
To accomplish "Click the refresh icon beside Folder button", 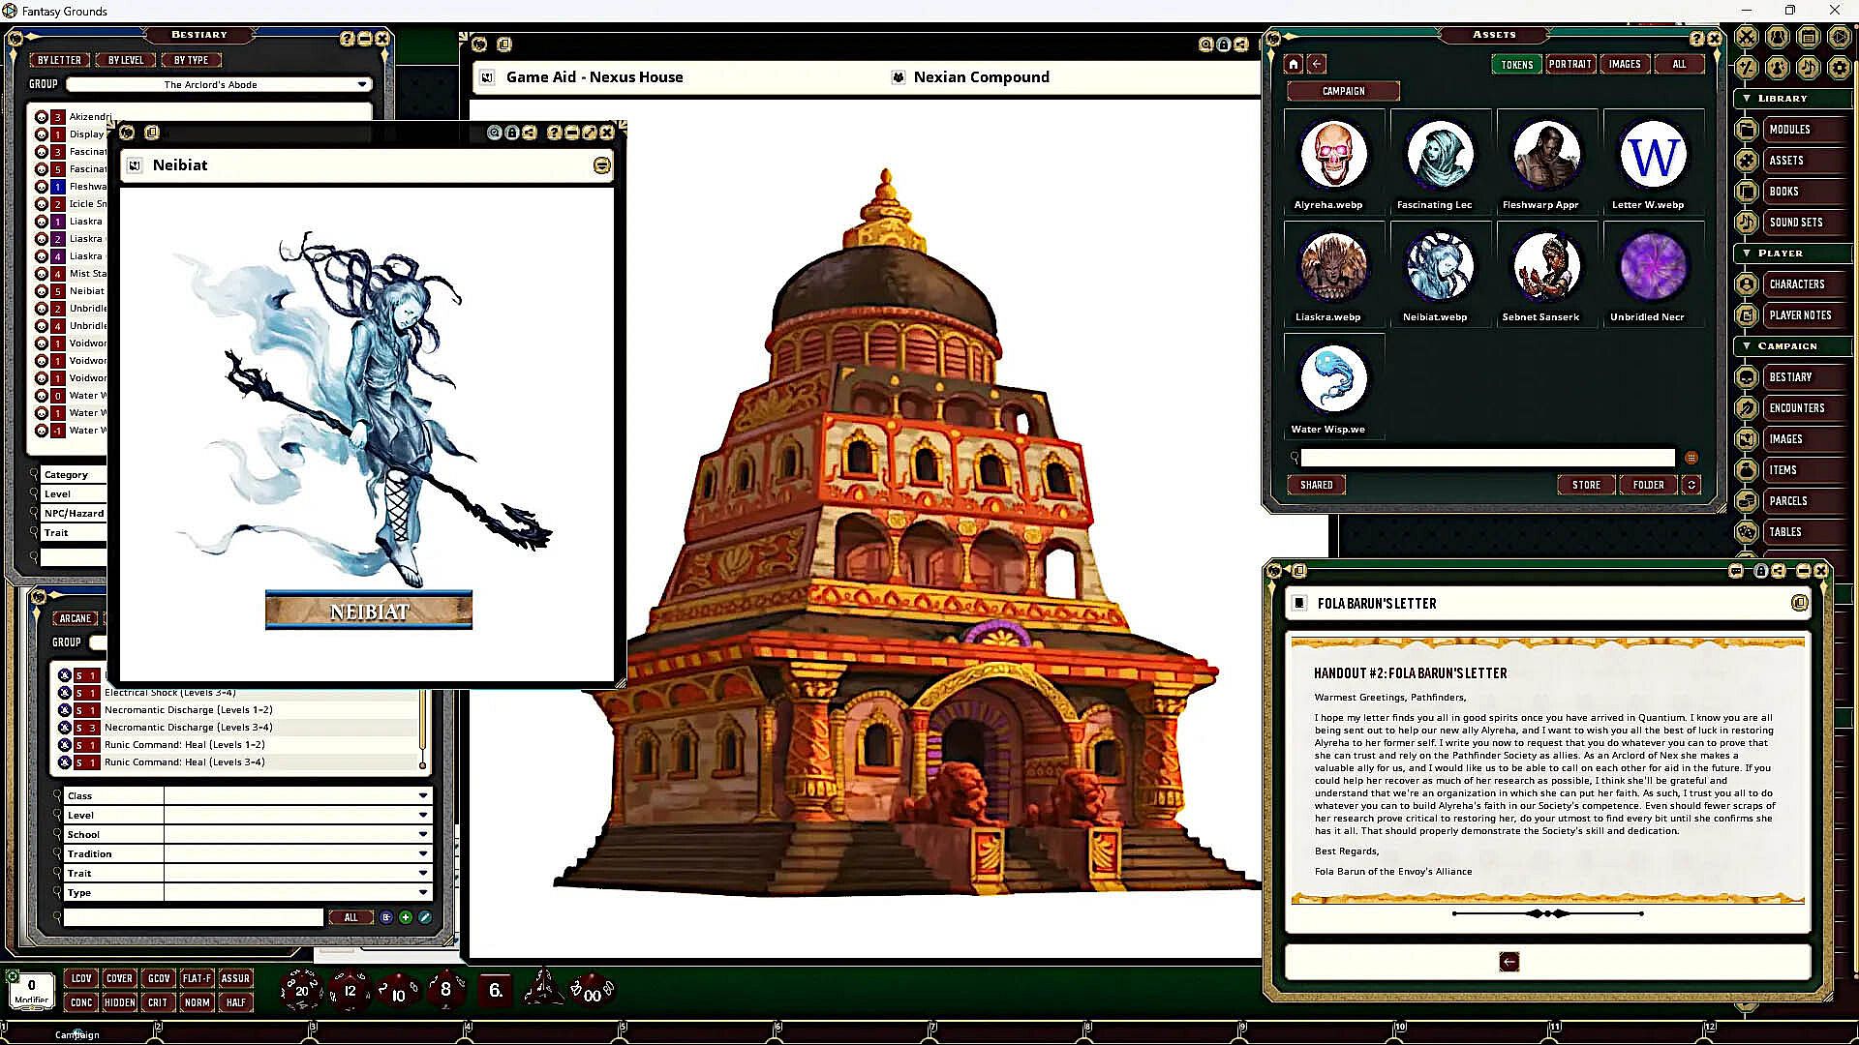I will [x=1691, y=485].
